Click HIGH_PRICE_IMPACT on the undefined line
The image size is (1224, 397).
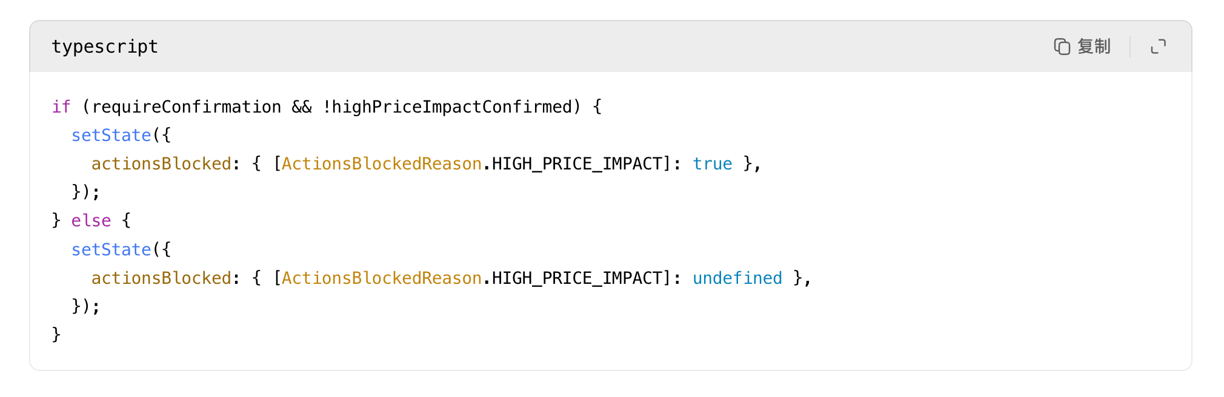[x=577, y=278]
